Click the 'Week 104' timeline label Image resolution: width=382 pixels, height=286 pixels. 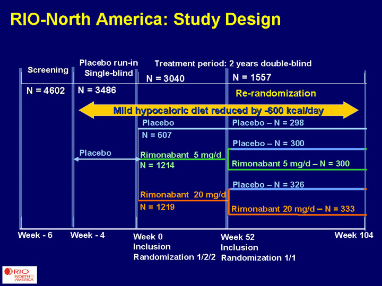coord(354,235)
